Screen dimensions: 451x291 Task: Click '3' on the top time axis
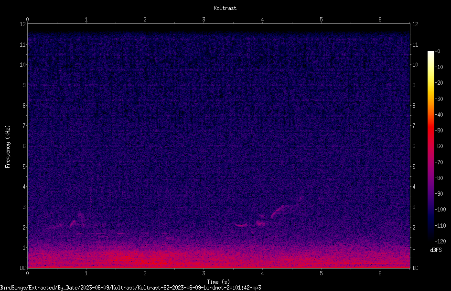point(204,20)
